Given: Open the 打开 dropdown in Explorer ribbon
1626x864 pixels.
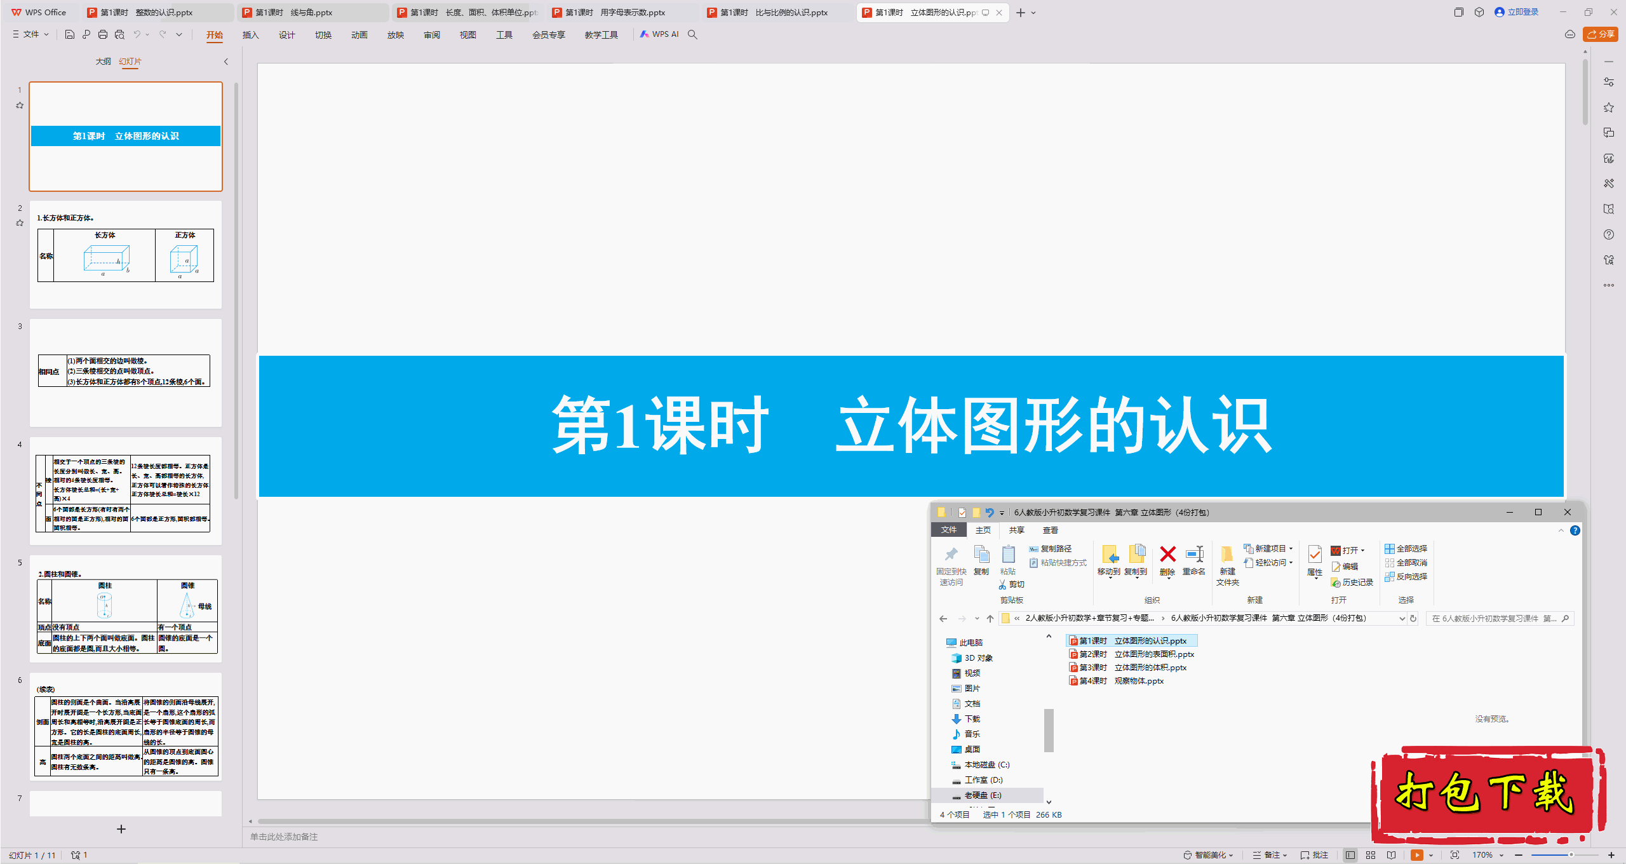Looking at the screenshot, I should (1348, 550).
